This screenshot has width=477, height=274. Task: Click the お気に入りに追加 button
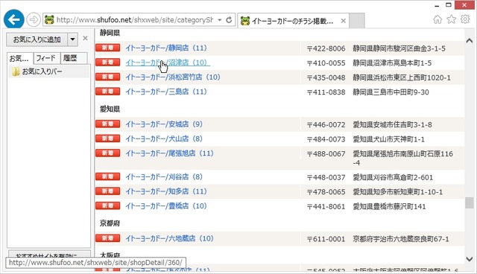click(37, 39)
